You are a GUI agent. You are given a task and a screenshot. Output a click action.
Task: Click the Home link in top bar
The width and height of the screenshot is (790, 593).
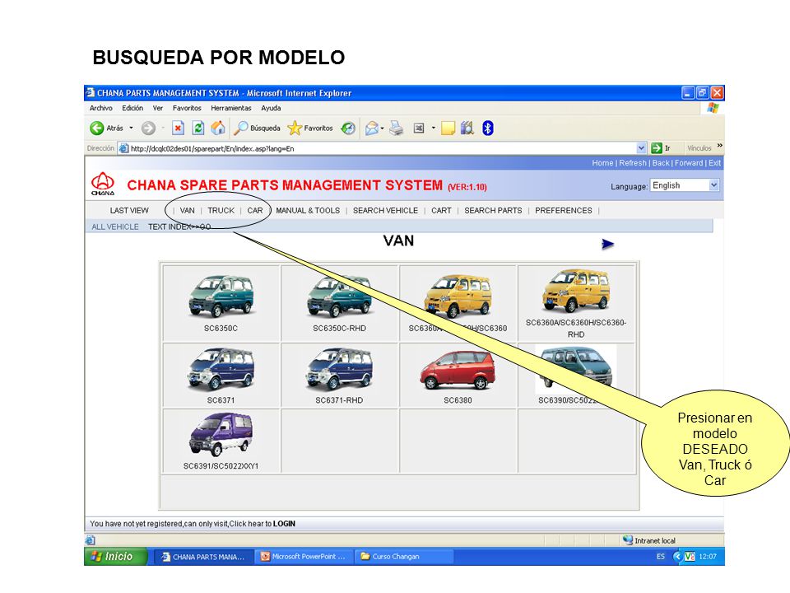coord(602,163)
